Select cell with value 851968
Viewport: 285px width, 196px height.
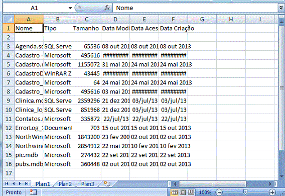pos(86,110)
